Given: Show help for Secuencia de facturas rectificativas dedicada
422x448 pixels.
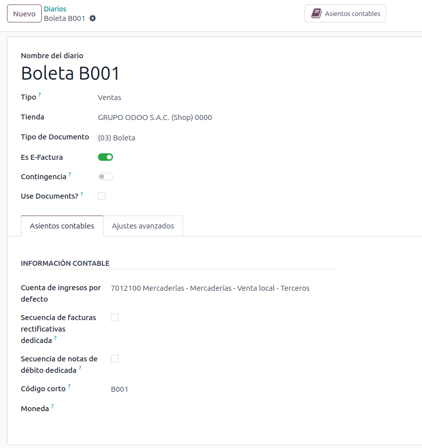Looking at the screenshot, I should (55, 338).
